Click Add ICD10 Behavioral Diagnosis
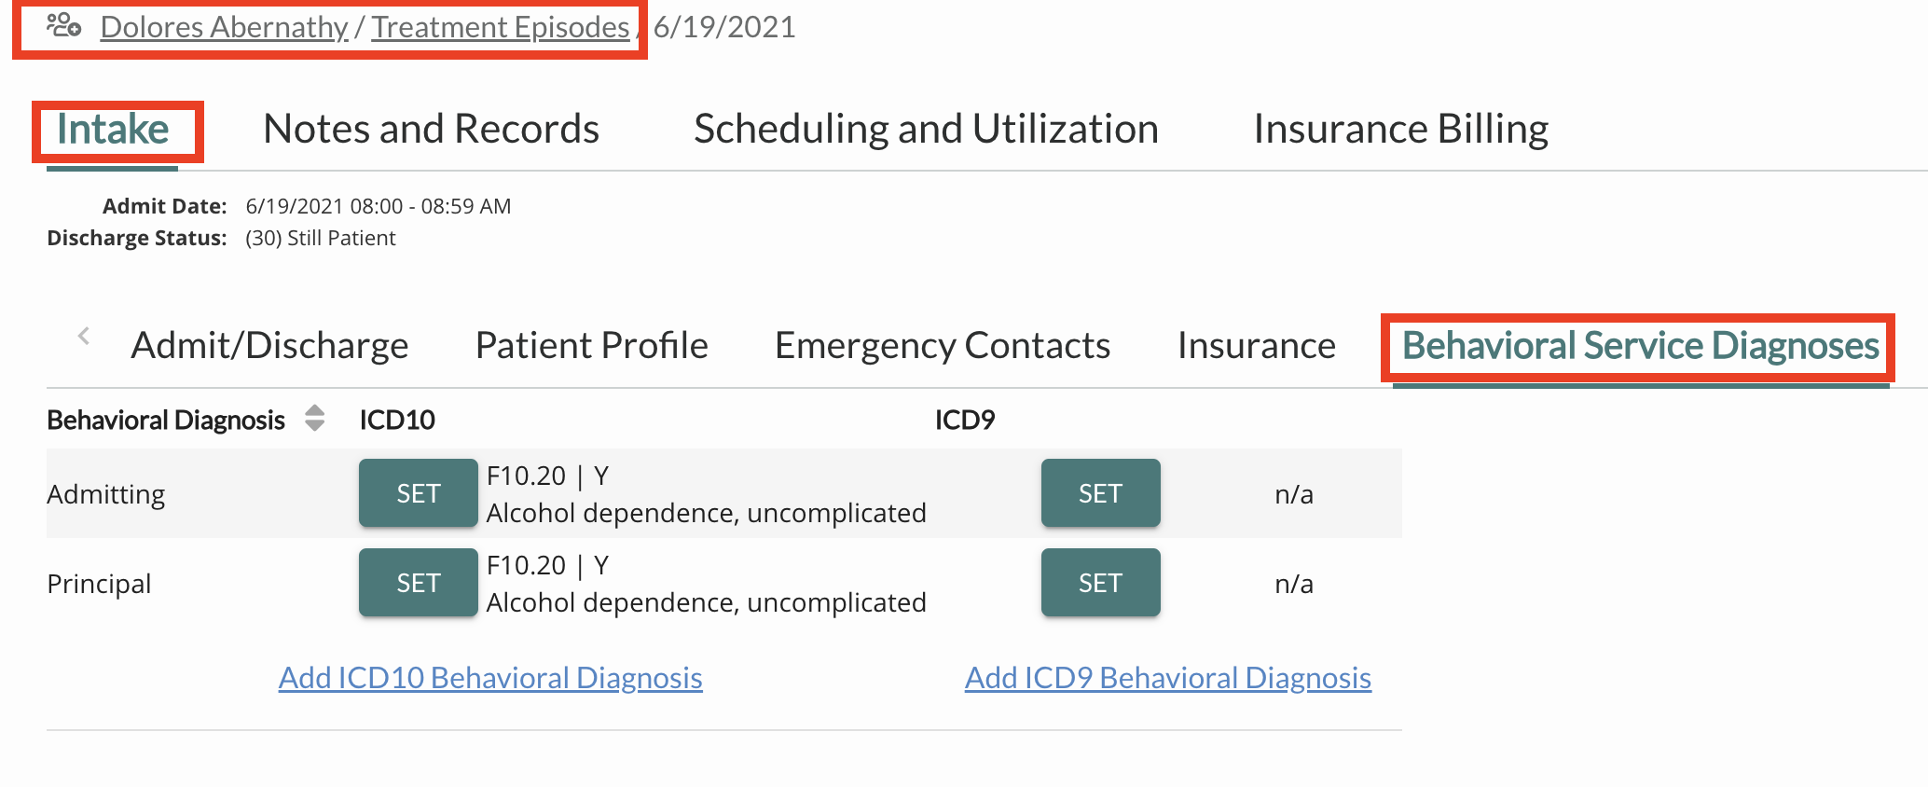 pyautogui.click(x=489, y=678)
